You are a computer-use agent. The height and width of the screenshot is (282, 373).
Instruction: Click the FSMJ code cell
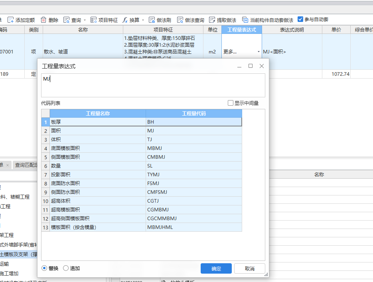point(194,183)
